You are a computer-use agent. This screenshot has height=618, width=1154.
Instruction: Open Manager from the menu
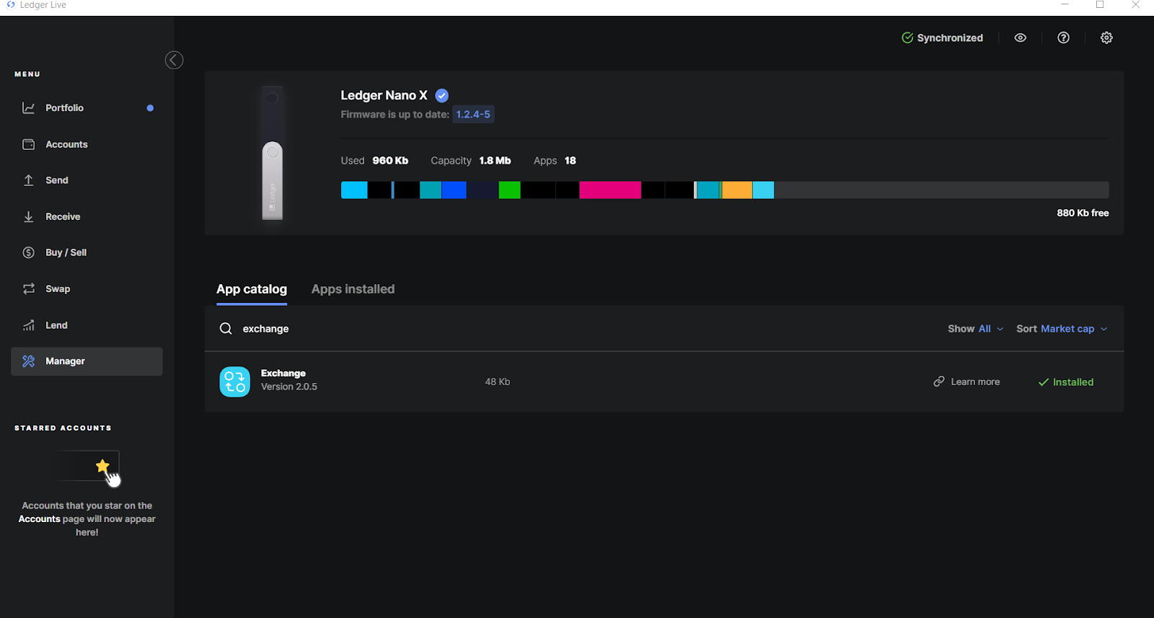[87, 361]
